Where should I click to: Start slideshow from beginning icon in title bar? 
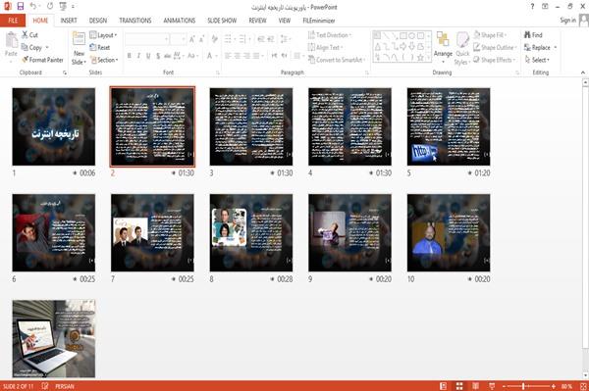pos(63,6)
